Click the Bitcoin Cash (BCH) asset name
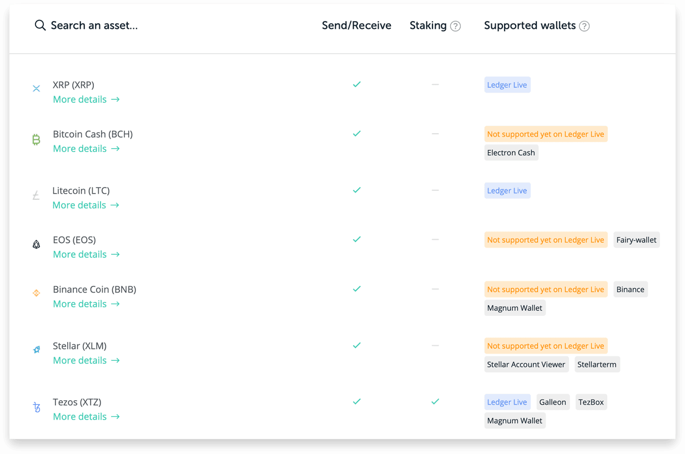This screenshot has height=454, width=685. point(93,134)
